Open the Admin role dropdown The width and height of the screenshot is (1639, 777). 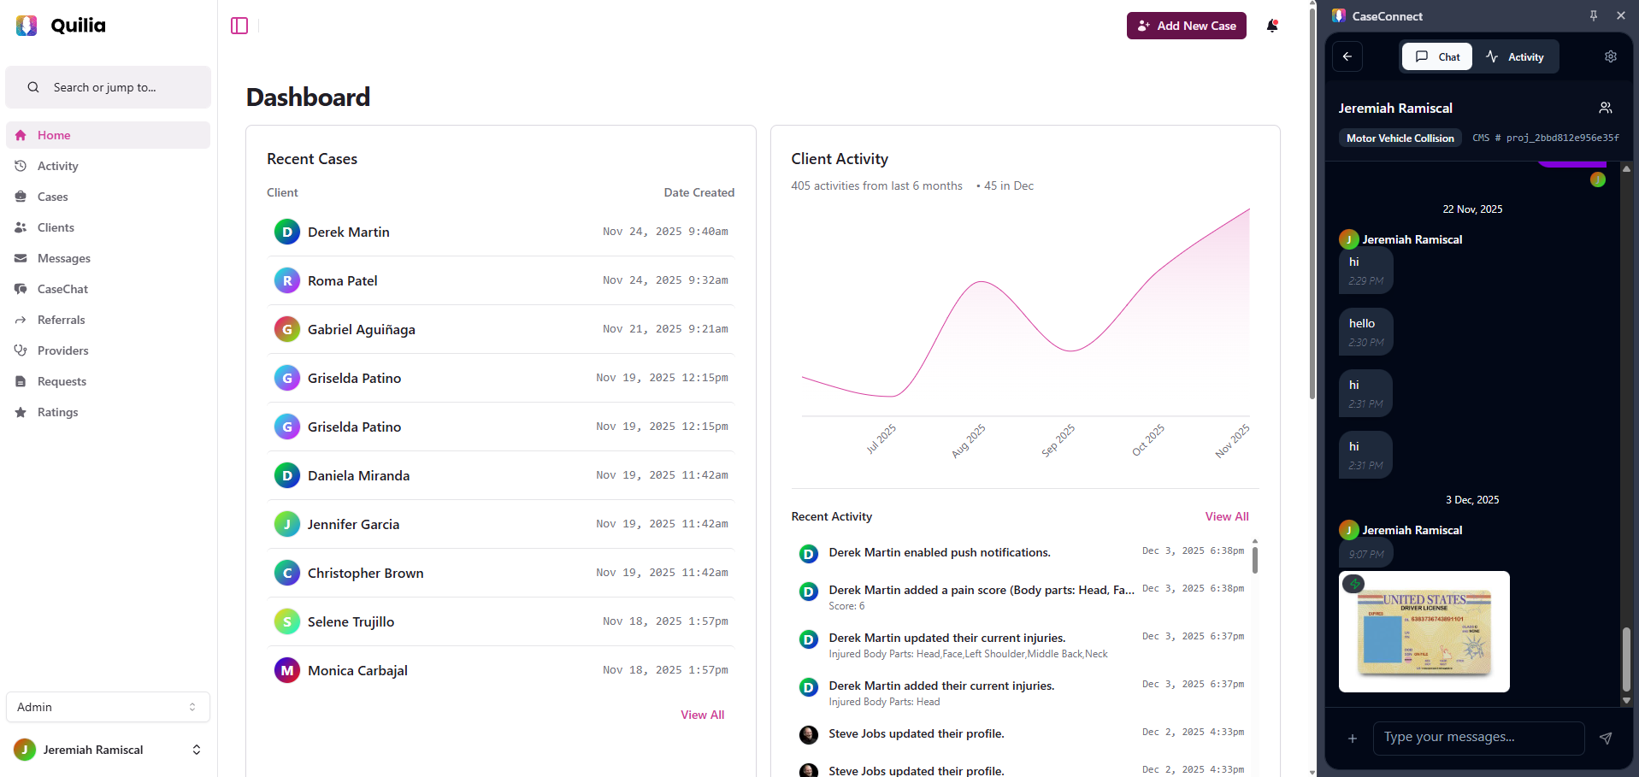pos(108,707)
